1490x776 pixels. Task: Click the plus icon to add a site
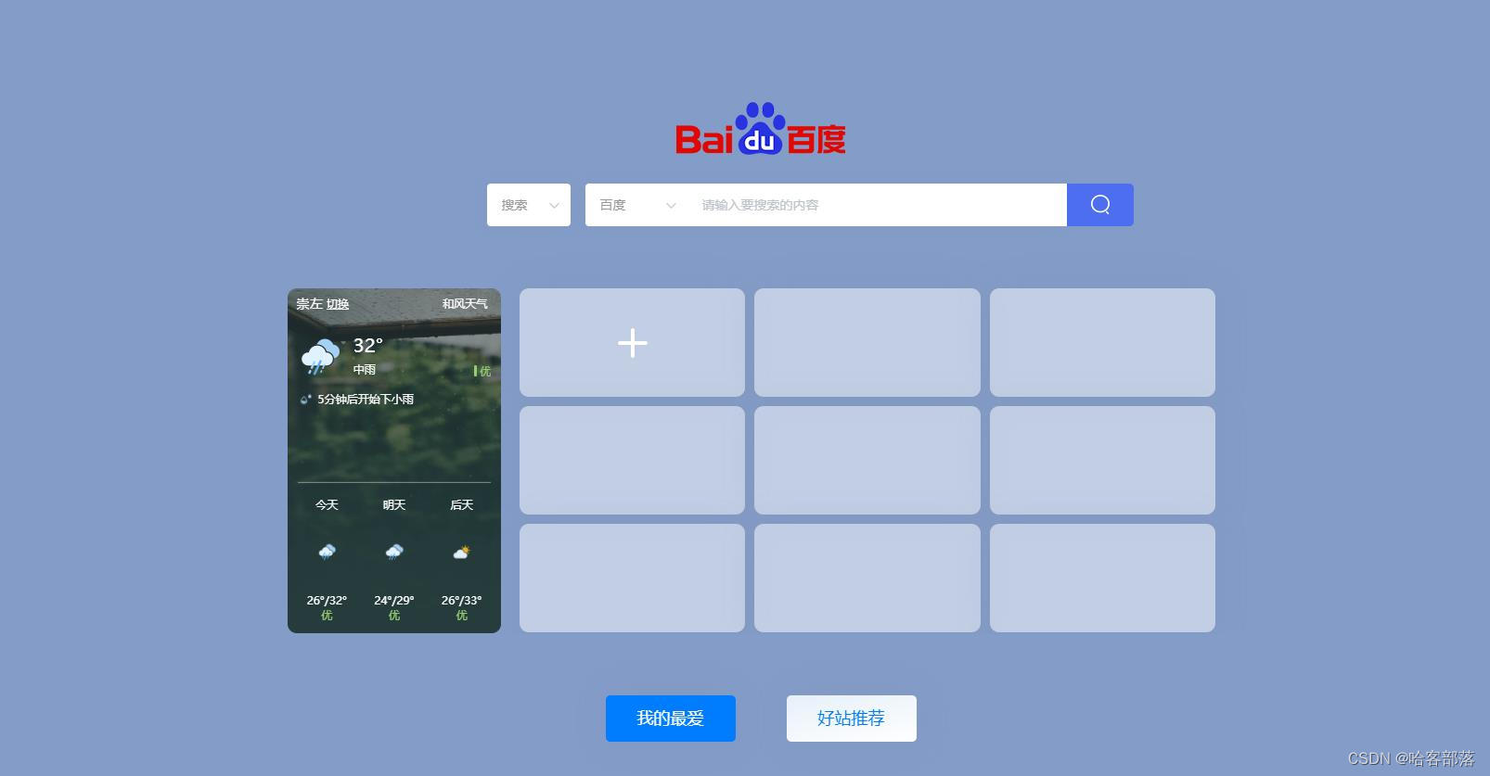(633, 343)
